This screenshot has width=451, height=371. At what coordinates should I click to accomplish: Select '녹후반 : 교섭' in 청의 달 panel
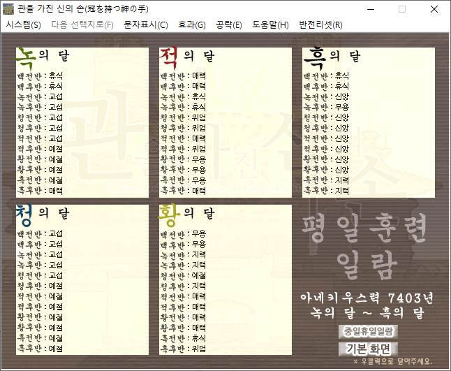pyautogui.click(x=40, y=265)
